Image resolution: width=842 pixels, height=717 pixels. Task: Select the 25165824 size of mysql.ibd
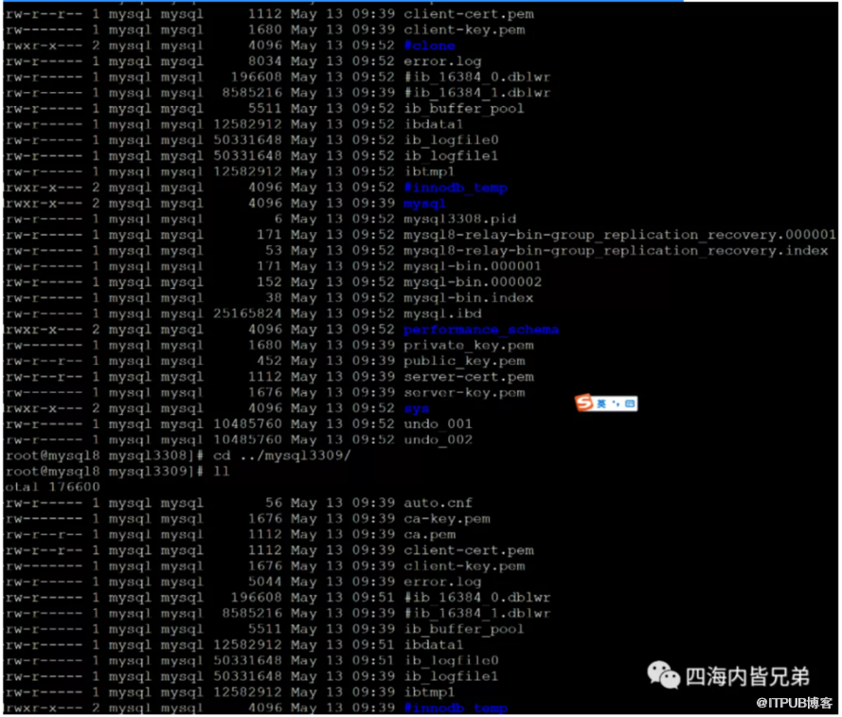point(247,314)
